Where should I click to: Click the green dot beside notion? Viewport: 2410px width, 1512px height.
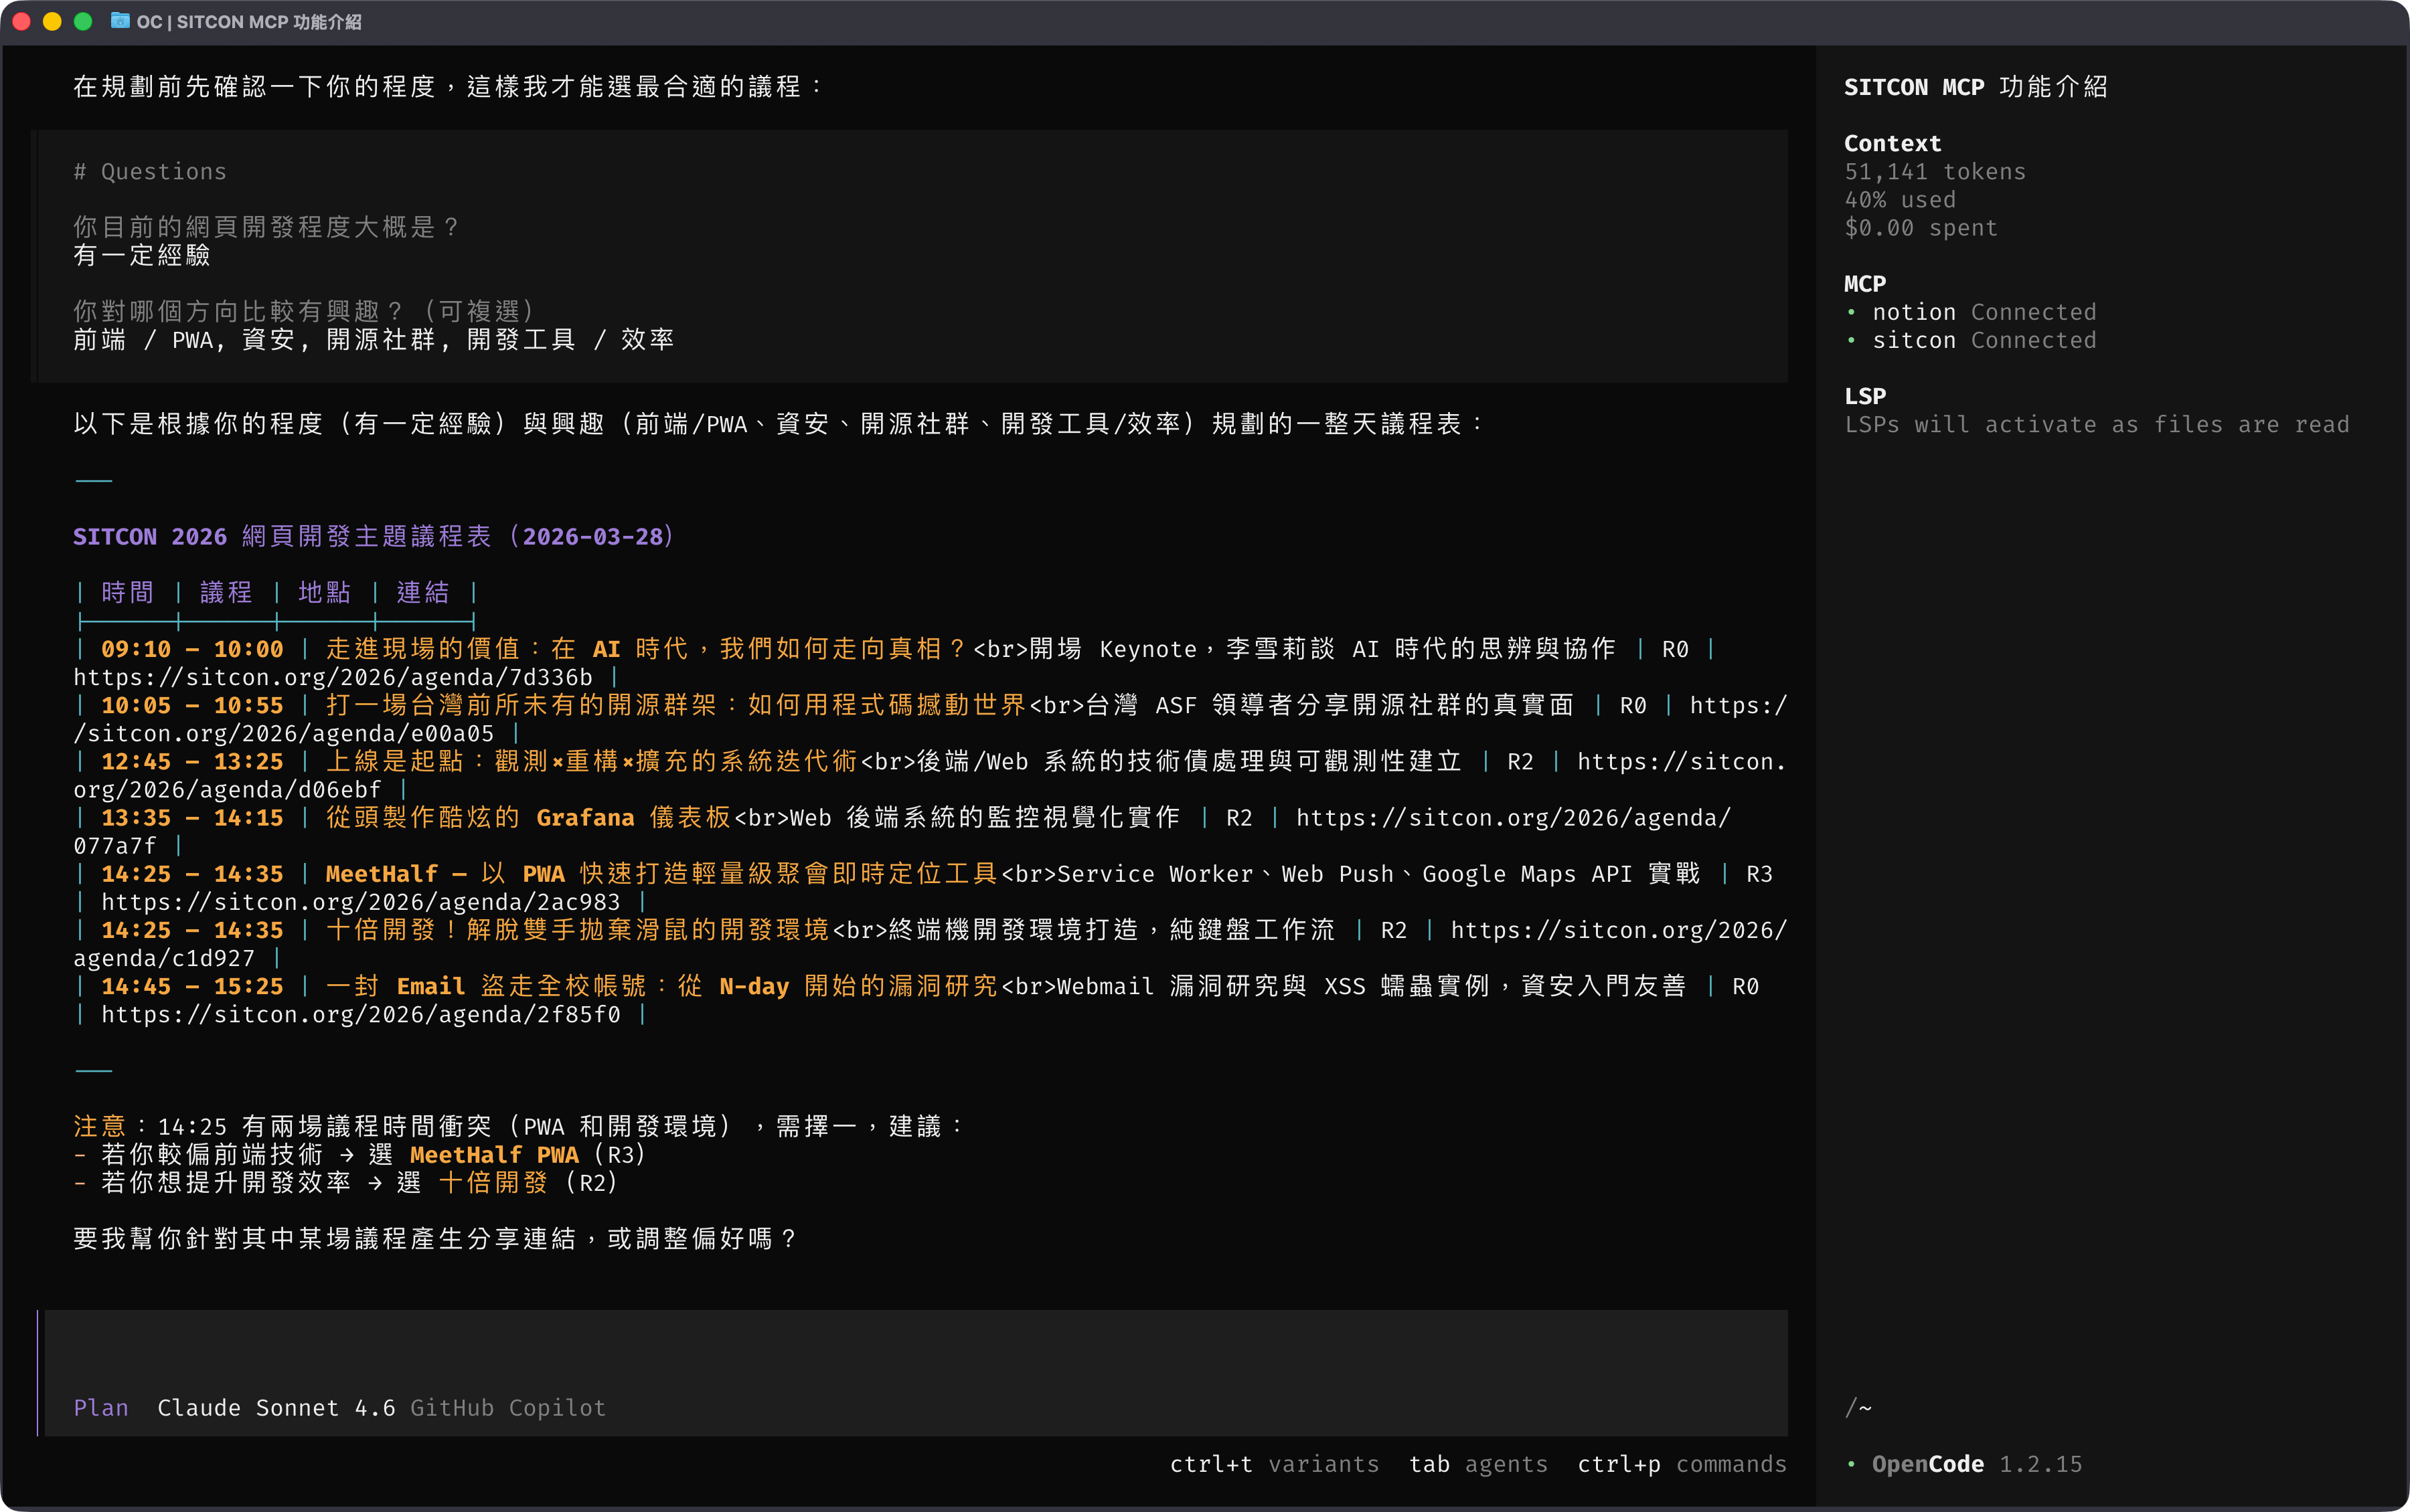coord(1851,313)
